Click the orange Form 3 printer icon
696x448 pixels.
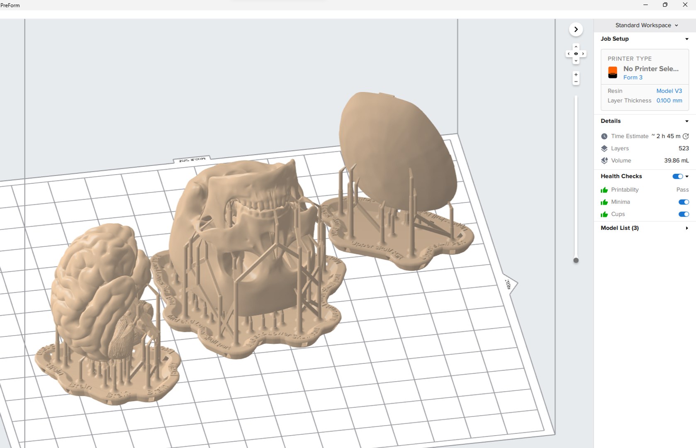click(x=613, y=73)
